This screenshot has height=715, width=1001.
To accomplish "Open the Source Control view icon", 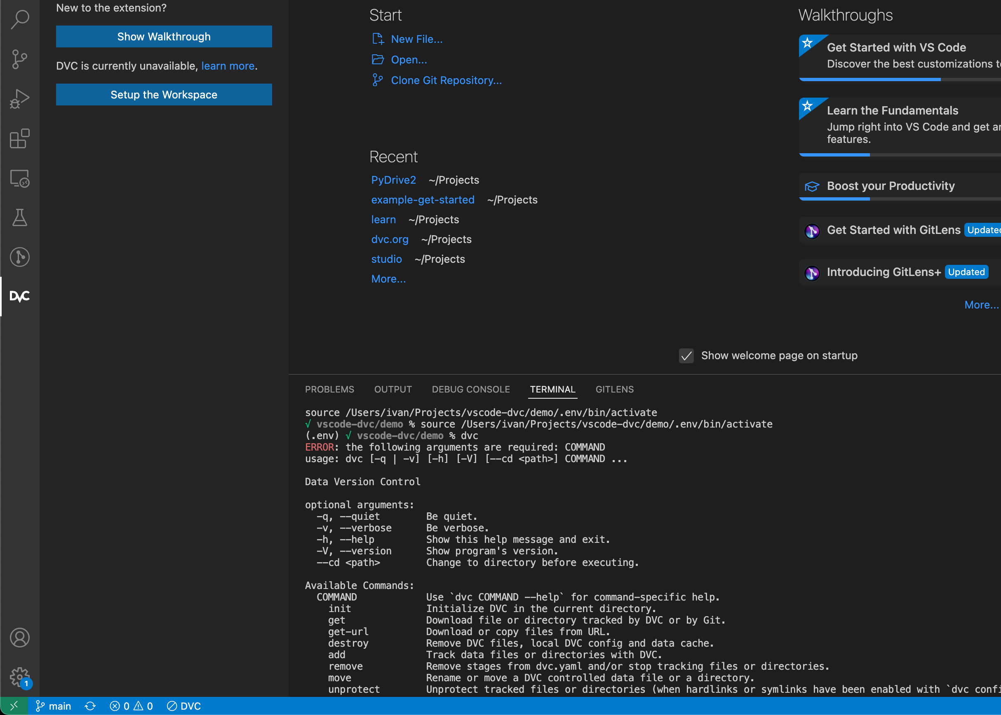I will [20, 59].
